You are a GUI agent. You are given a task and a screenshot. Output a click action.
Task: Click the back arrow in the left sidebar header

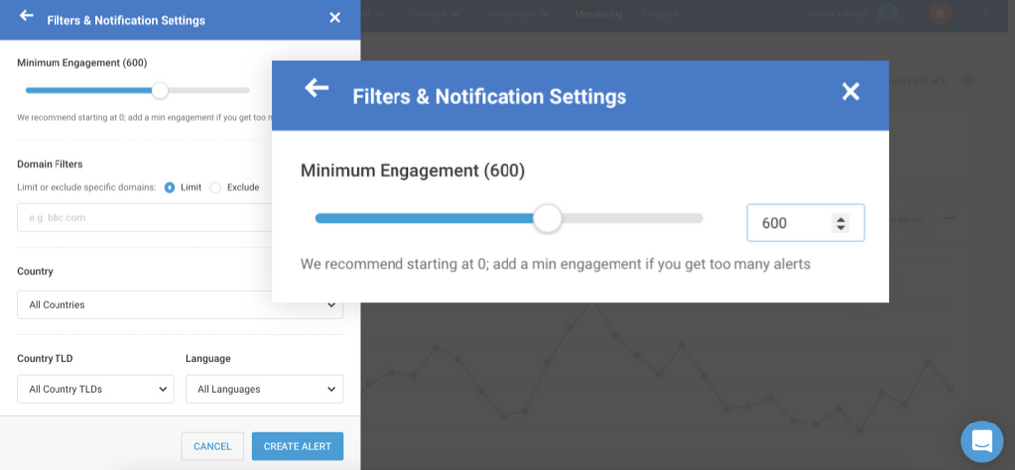click(27, 17)
